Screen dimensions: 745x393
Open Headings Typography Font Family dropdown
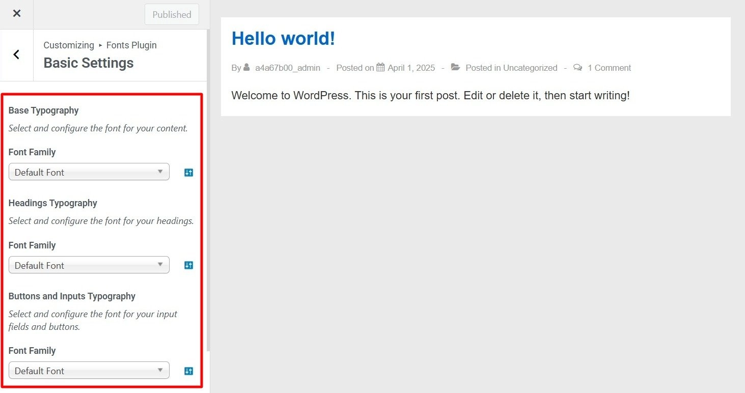[89, 265]
